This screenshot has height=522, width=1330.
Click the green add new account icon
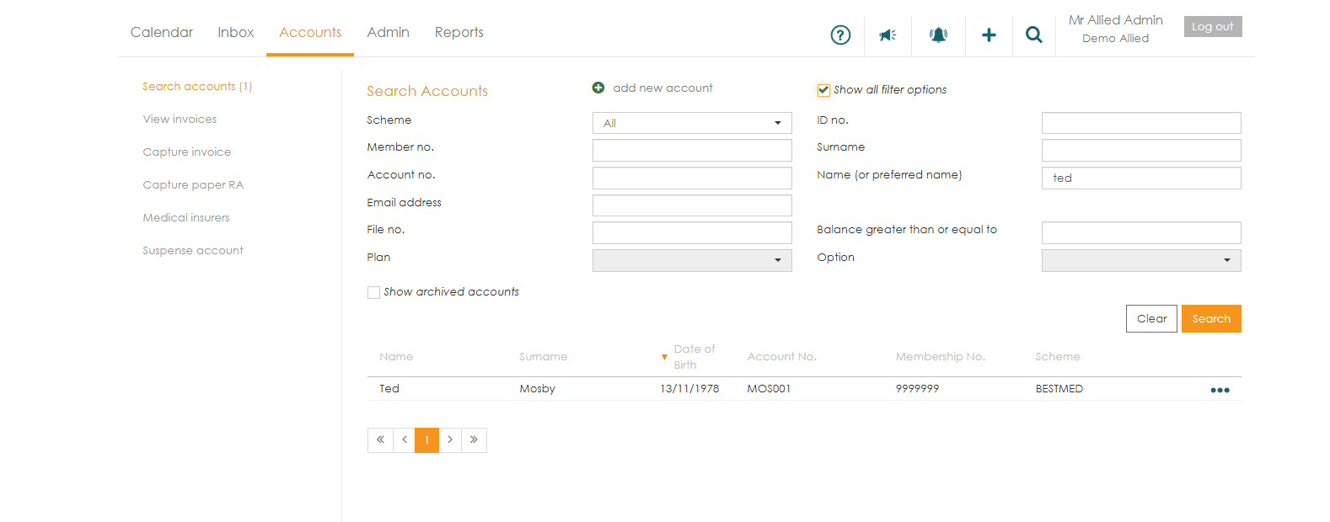click(x=598, y=88)
